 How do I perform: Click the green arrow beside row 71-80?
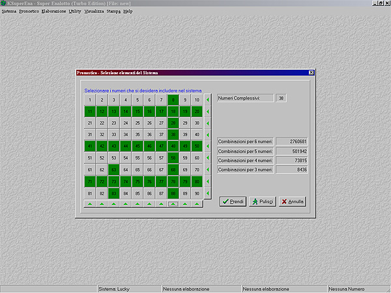(207, 182)
